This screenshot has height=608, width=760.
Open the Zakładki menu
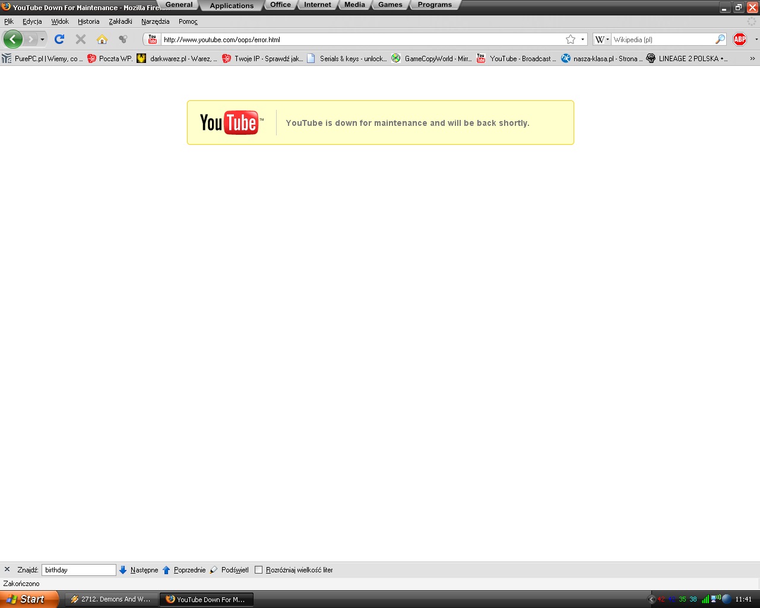pos(120,21)
